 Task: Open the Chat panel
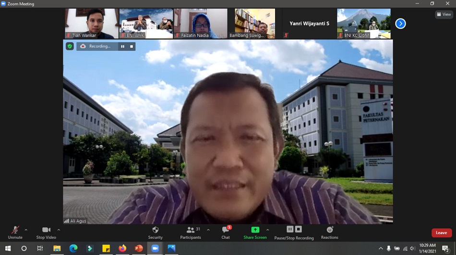point(225,230)
